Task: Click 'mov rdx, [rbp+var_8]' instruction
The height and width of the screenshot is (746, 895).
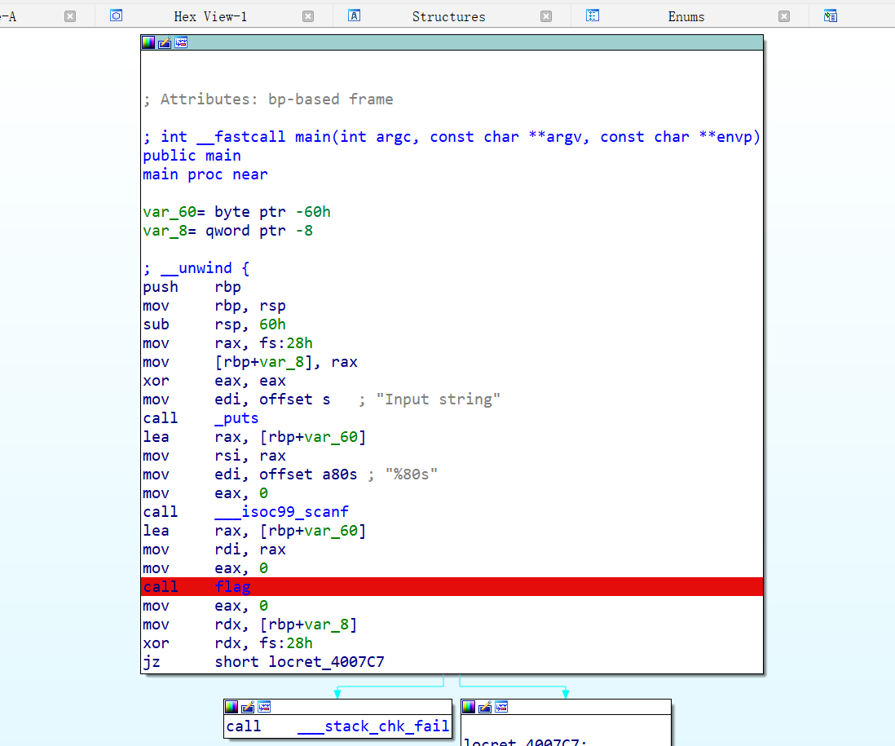Action: [250, 625]
